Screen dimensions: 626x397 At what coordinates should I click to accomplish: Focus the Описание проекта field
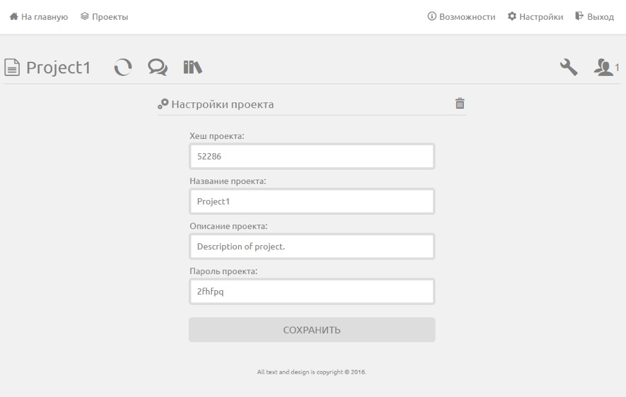312,246
